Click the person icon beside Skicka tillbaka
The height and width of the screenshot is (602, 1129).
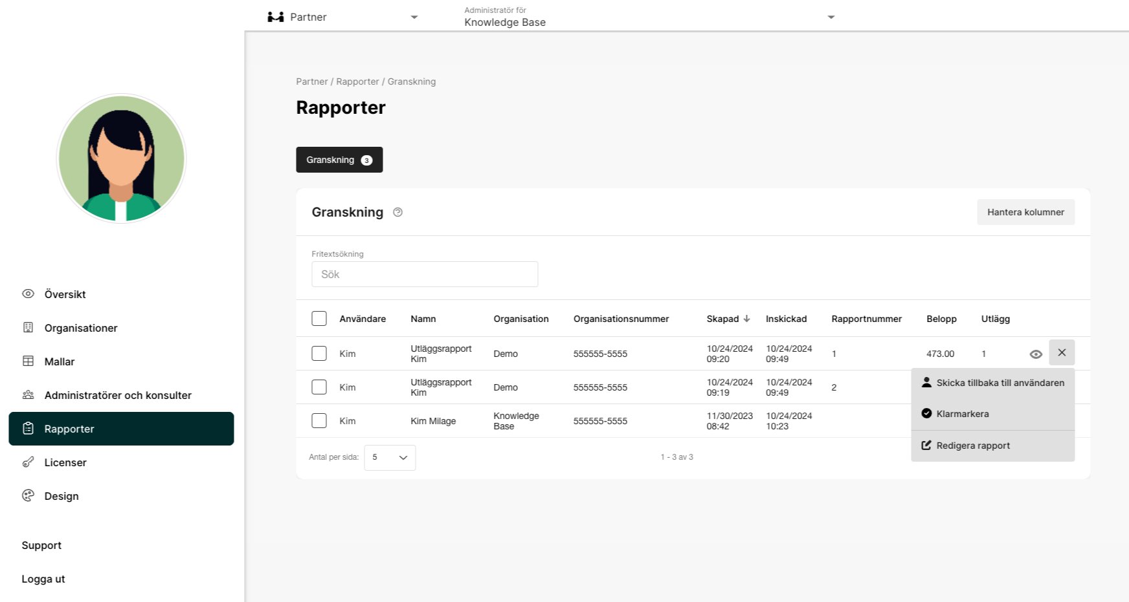(926, 382)
